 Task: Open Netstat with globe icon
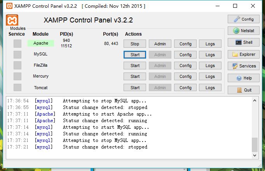[243, 31]
